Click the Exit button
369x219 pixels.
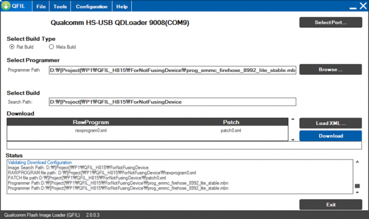(331, 205)
